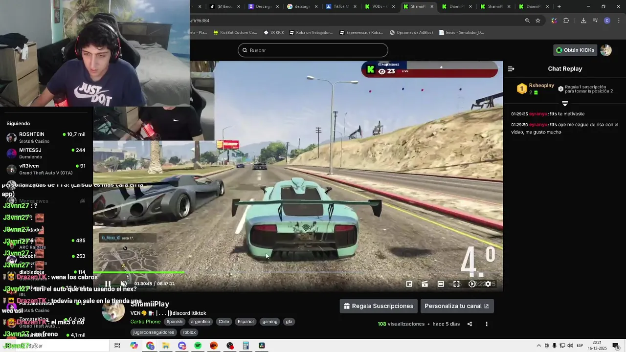Open Personaliza tu canal link
The image size is (626, 352).
[457, 306]
